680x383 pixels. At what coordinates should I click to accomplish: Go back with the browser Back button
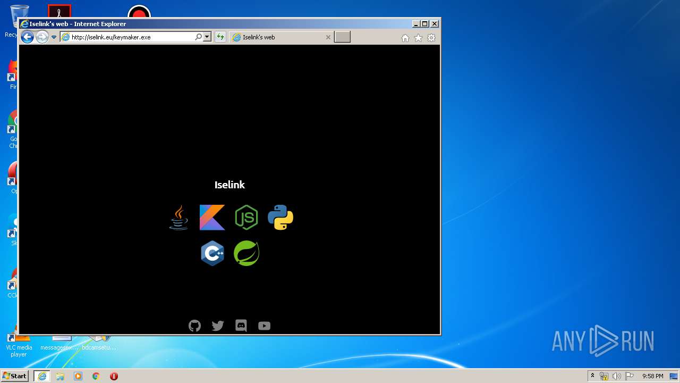[x=27, y=37]
